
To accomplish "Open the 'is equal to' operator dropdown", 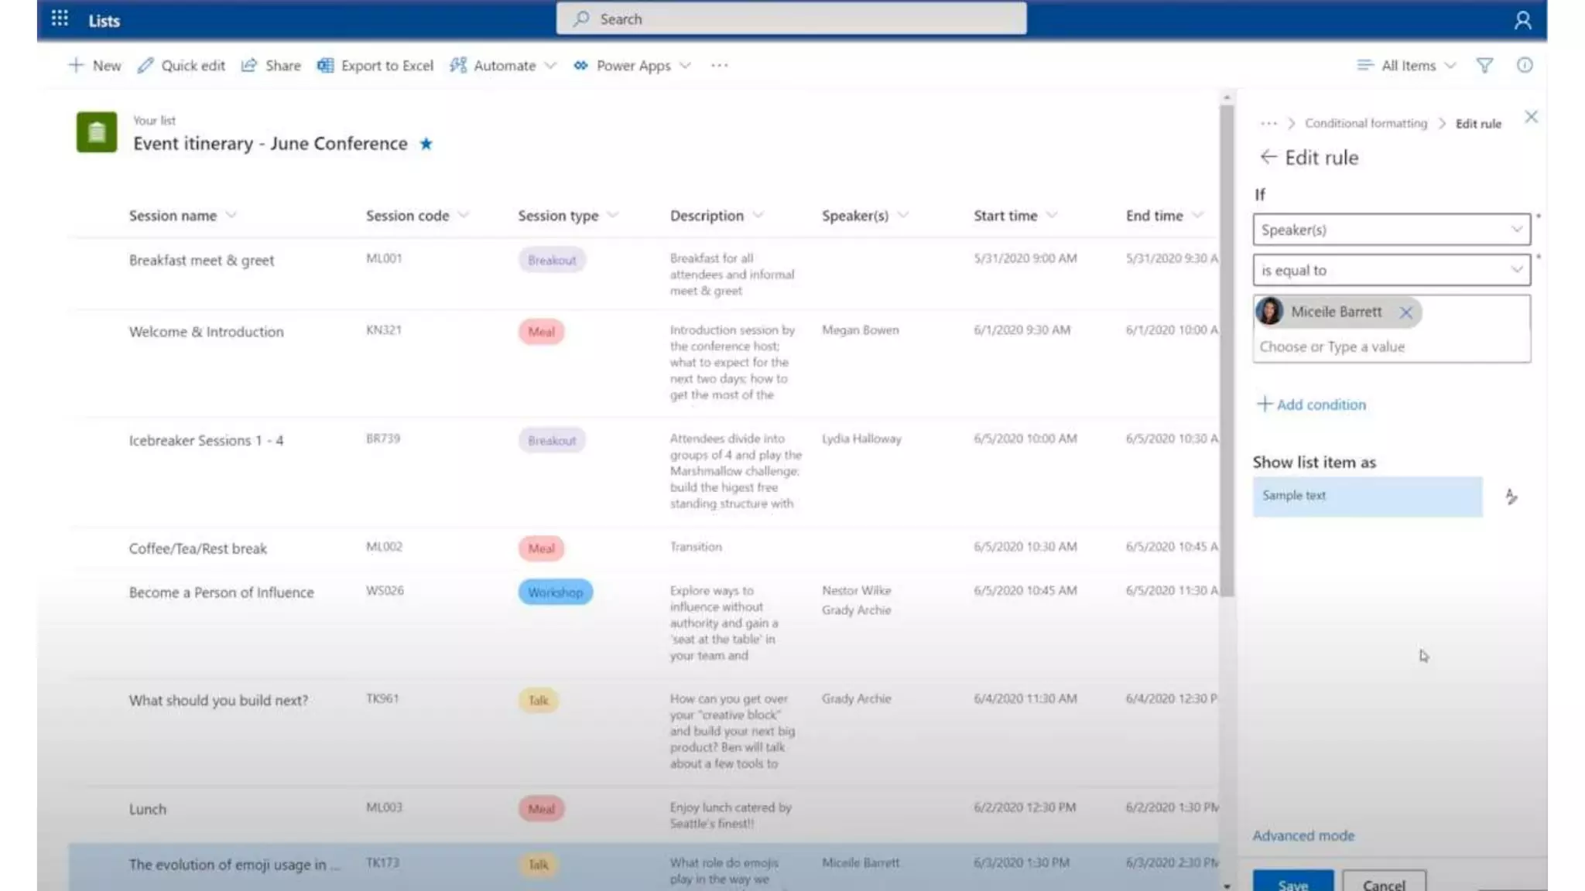I will point(1391,270).
